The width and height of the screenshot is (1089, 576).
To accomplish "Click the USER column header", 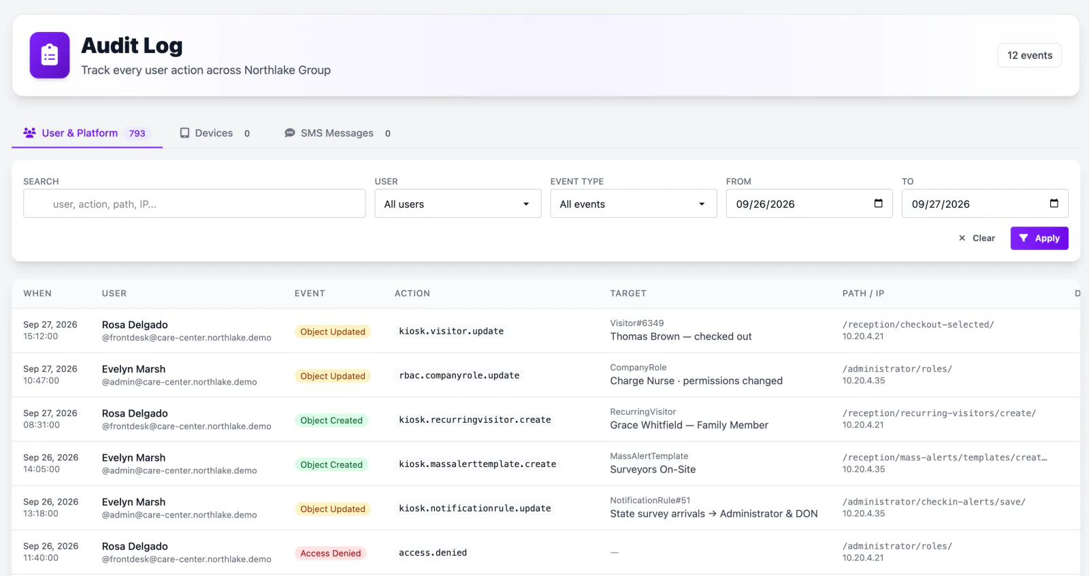I will click(x=114, y=293).
